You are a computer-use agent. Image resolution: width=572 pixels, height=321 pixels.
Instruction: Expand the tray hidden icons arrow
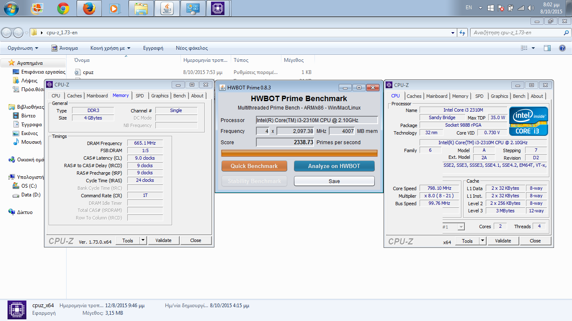click(480, 8)
